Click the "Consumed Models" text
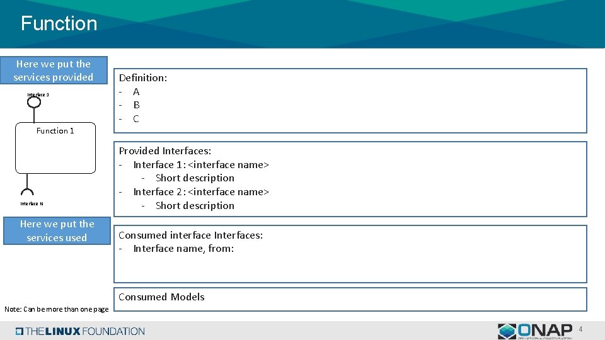Image resolution: width=605 pixels, height=340 pixels. (x=161, y=297)
